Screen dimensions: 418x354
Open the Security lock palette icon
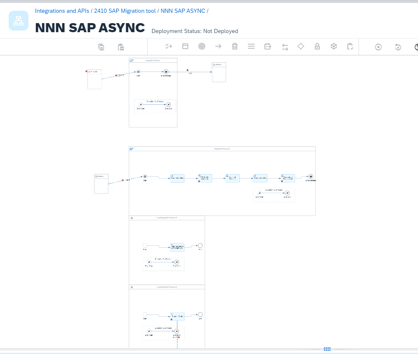pos(317,46)
